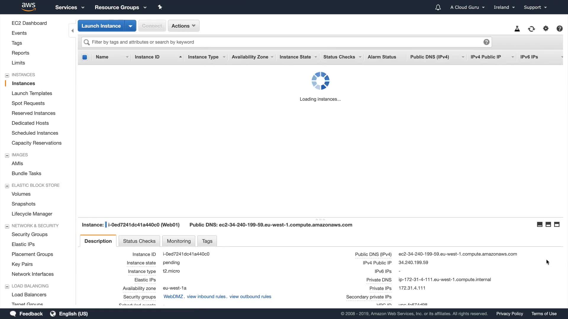Click the view inbound rules link
568x319 pixels.
(x=206, y=297)
